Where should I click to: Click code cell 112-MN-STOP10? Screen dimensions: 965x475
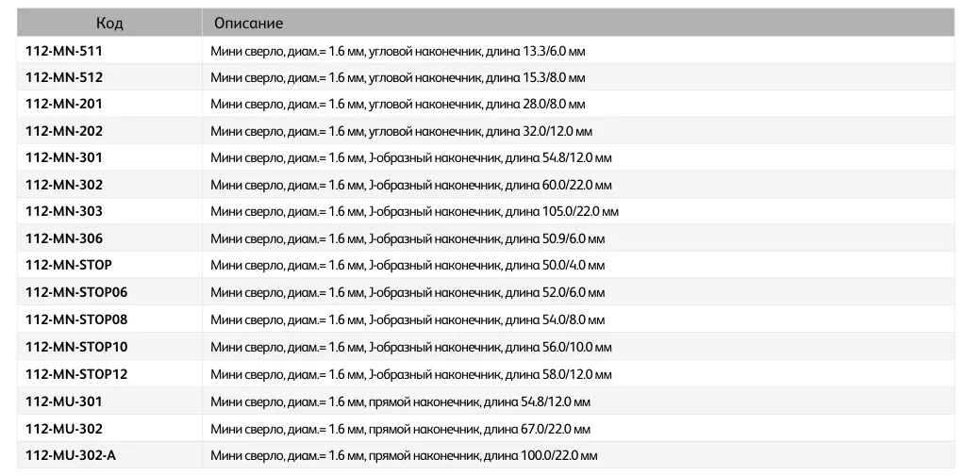click(x=76, y=347)
